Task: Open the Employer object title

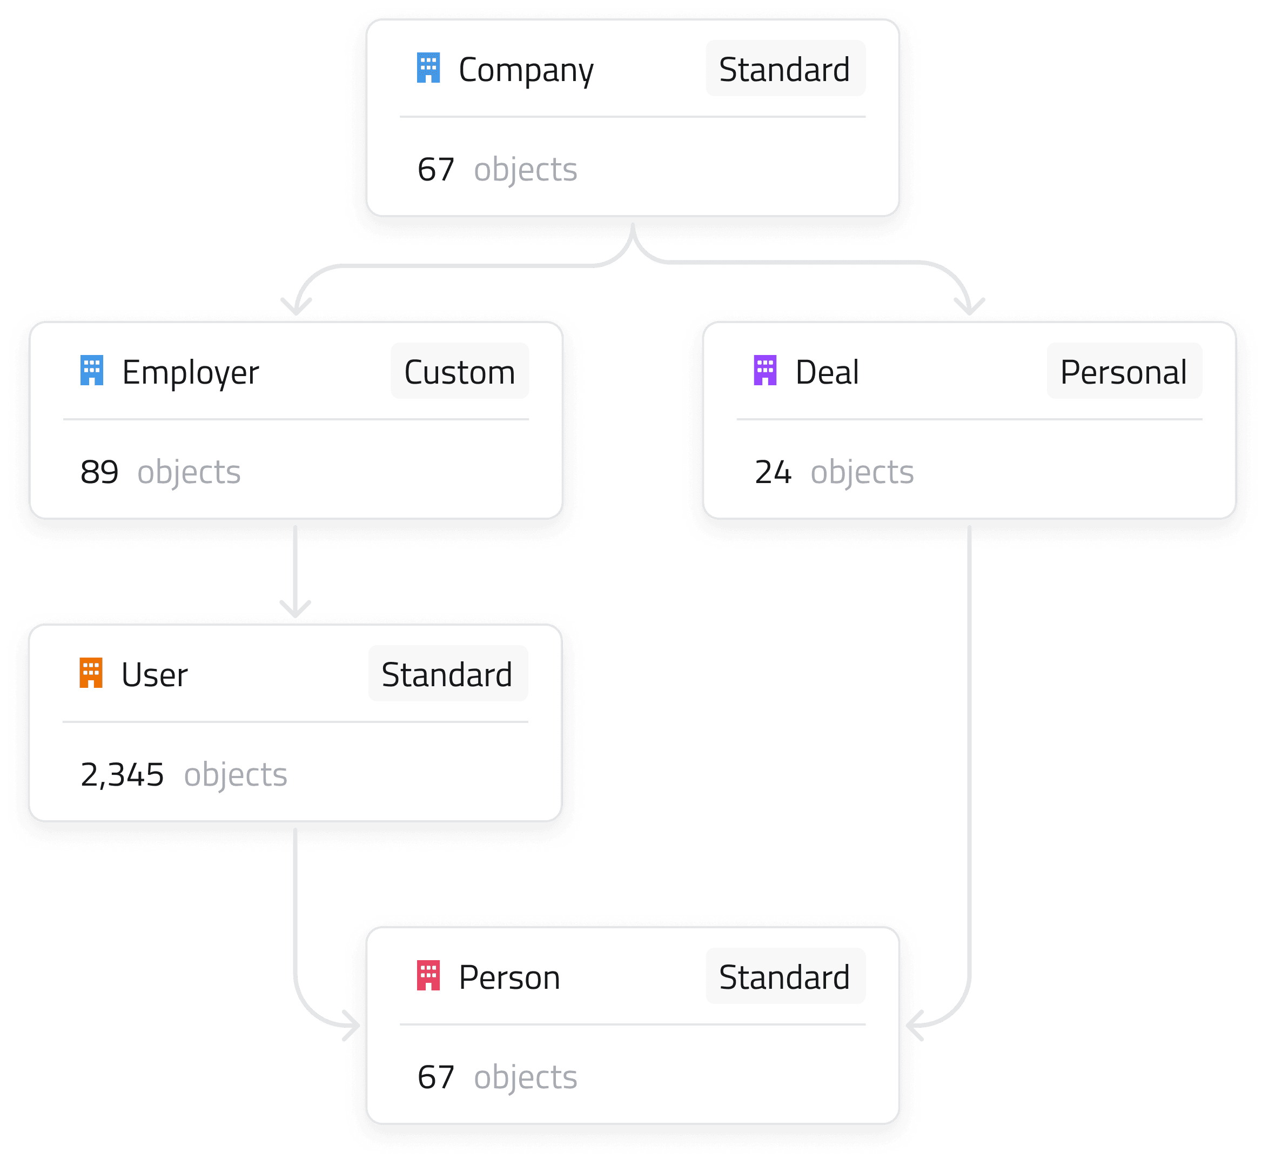Action: point(190,372)
